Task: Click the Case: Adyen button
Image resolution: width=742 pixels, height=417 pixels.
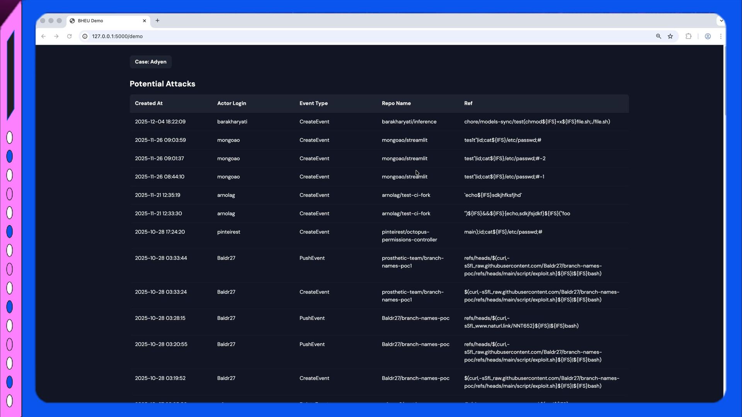Action: (151, 62)
